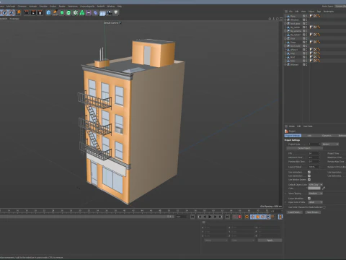Open the Object Manager Tags menu
Viewport: 346px width, 260px height.
click(319, 12)
